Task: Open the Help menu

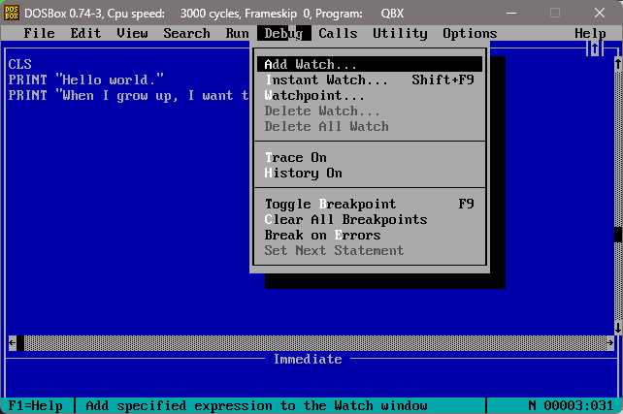Action: click(x=590, y=33)
